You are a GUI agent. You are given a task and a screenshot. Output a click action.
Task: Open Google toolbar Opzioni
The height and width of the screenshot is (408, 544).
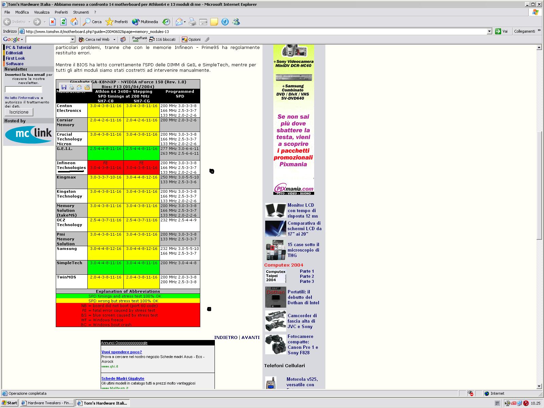point(191,39)
